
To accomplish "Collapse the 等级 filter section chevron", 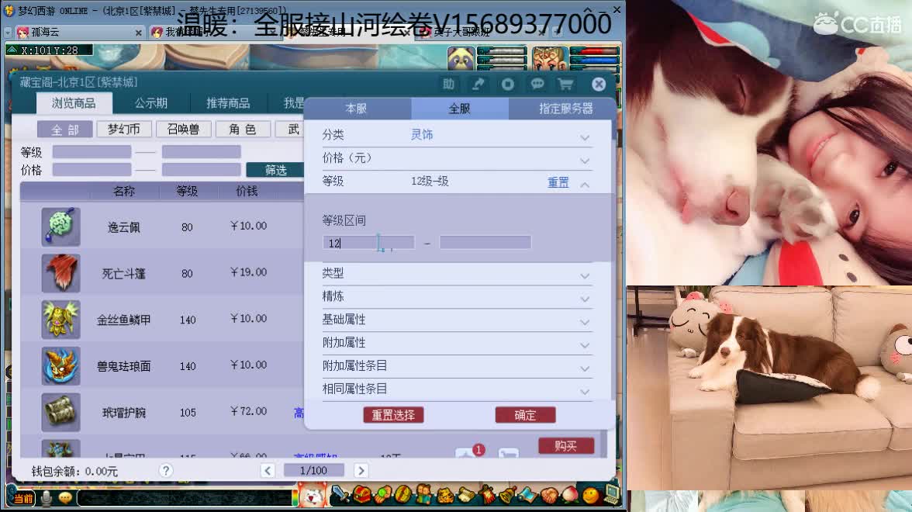I will (x=585, y=185).
